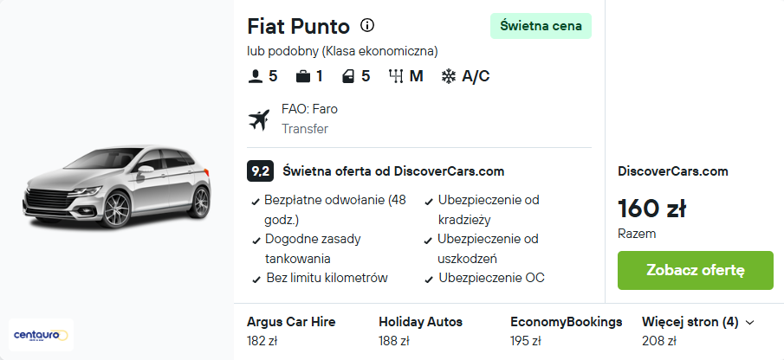The width and height of the screenshot is (784, 360).
Task: Click the 9,2 rating badge
Action: [260, 171]
